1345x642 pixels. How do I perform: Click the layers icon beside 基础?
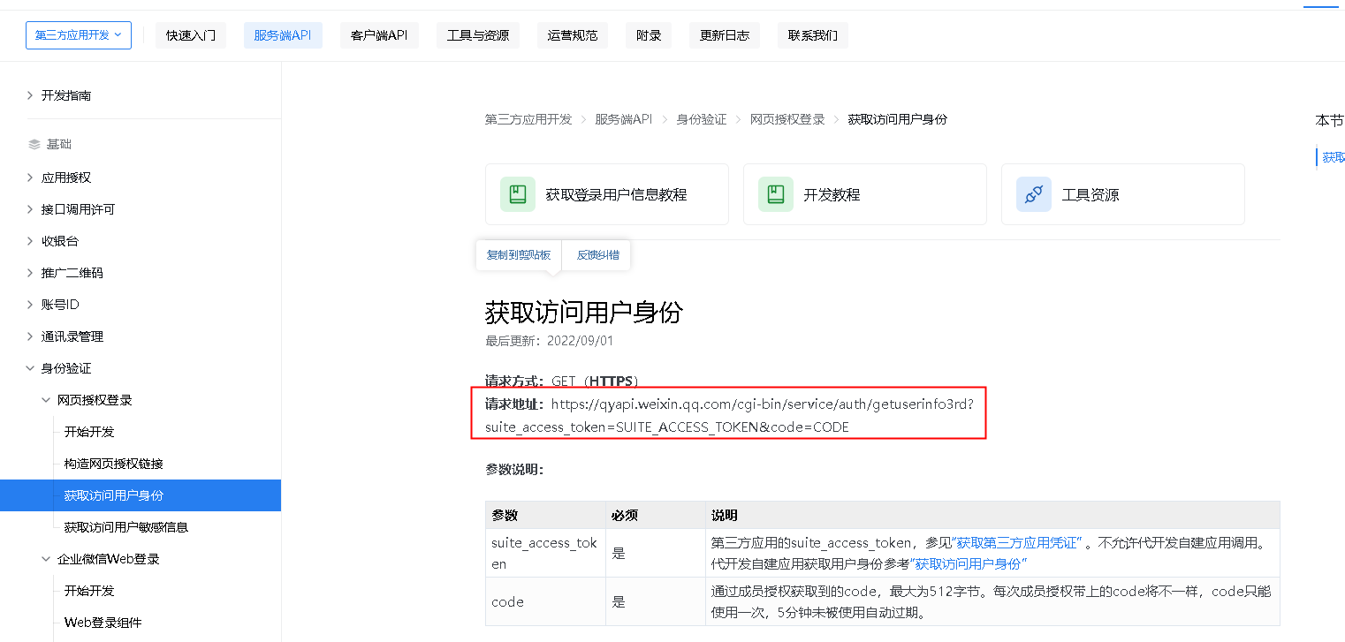[x=30, y=143]
